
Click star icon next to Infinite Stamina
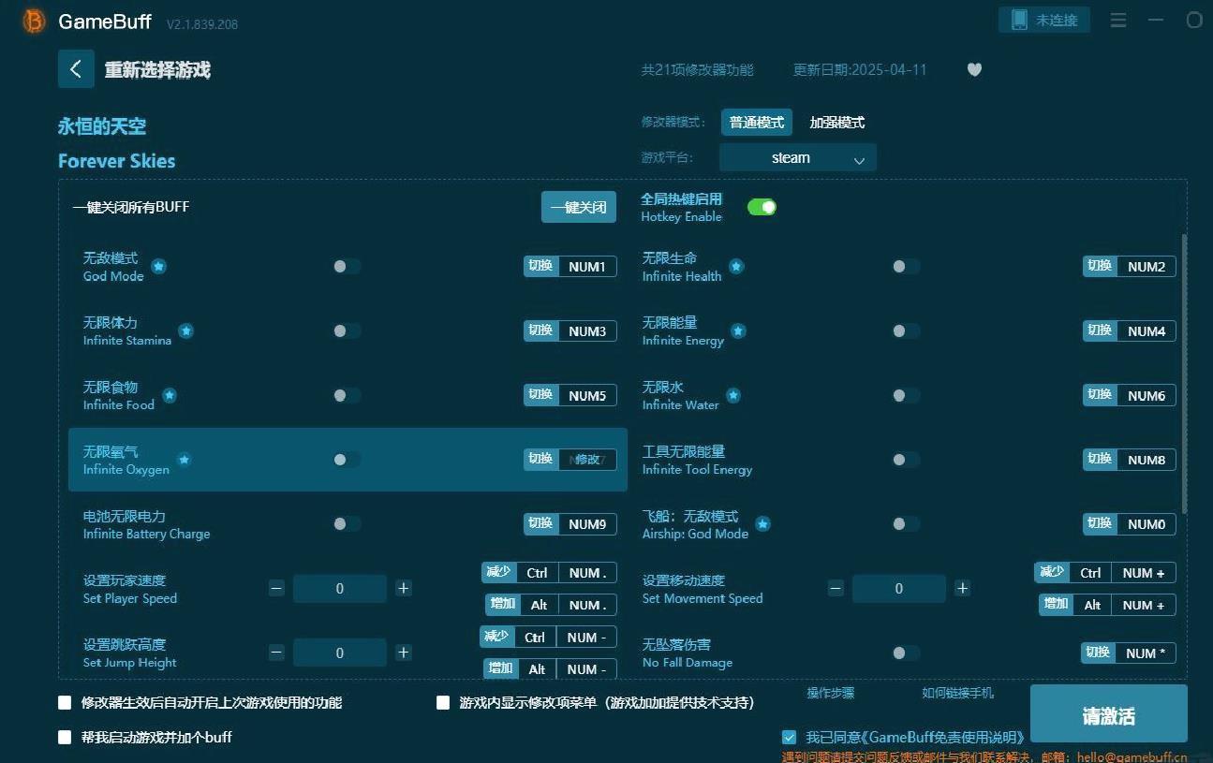[186, 330]
